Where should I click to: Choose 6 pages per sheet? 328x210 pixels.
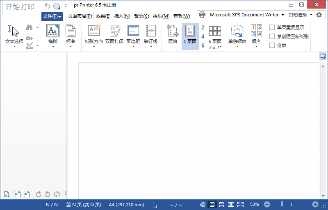203,45
